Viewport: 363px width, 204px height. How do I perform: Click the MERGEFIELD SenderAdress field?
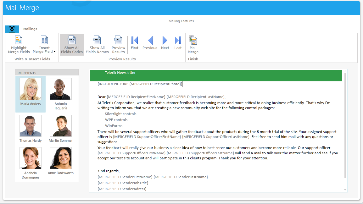click(122, 189)
